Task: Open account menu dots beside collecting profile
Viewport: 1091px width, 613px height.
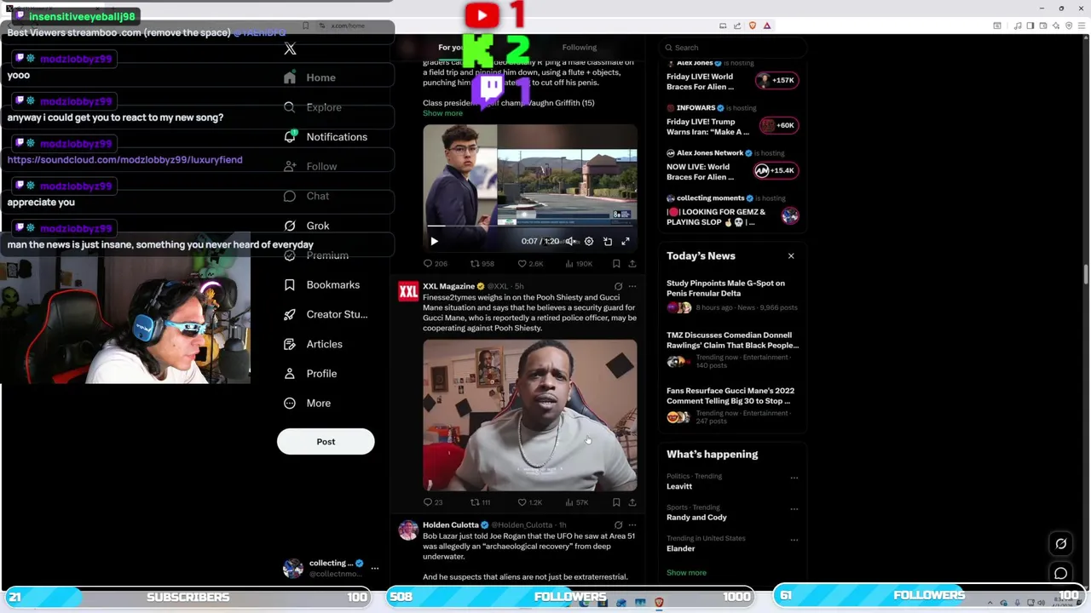Action: click(x=374, y=568)
